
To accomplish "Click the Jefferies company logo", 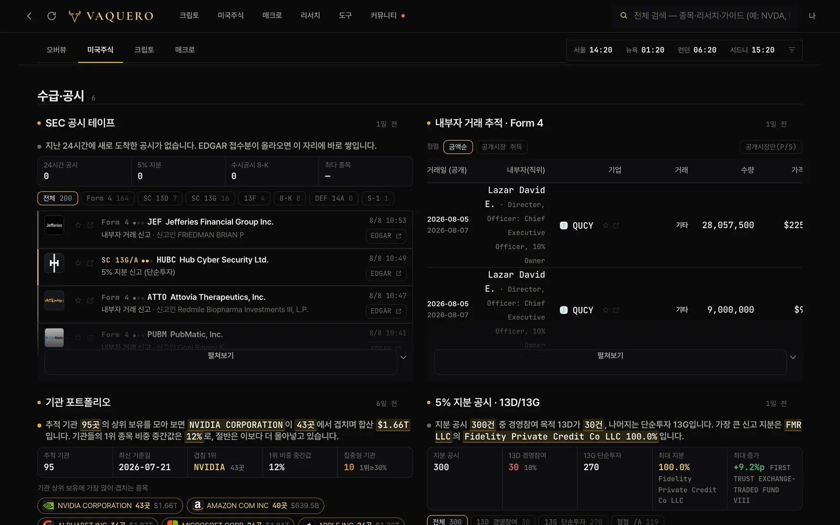I will [x=54, y=225].
